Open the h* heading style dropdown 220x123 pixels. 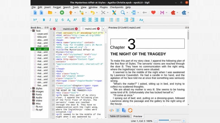35,20
